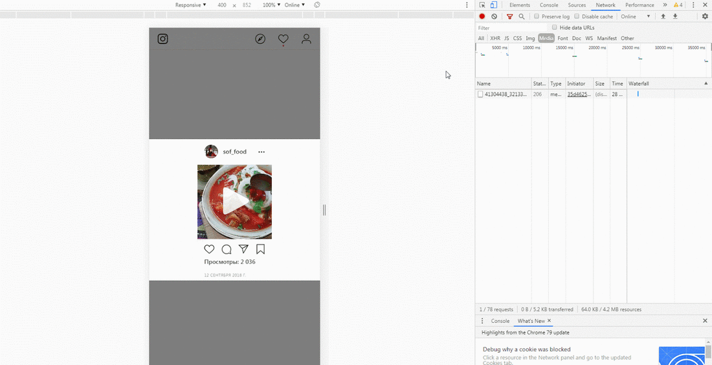Screen dimensions: 712x365
Task: Open network settings gear icon
Action: [705, 16]
